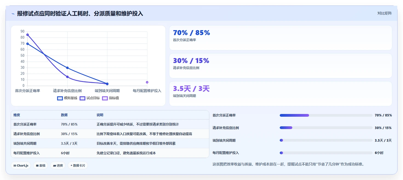
Task: Toggle the 试点目标 legend swatch
Action: 82,98
